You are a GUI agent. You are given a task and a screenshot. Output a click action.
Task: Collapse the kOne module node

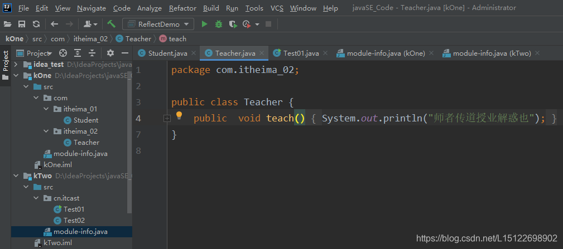click(x=16, y=76)
